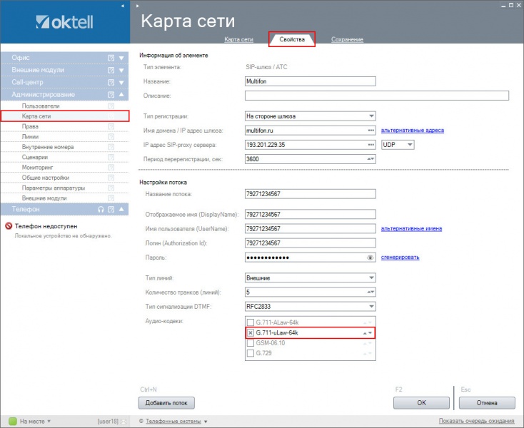Viewport: 524px width, 428px height.
Task: Click the envelope icon next to user18
Action: click(124, 422)
